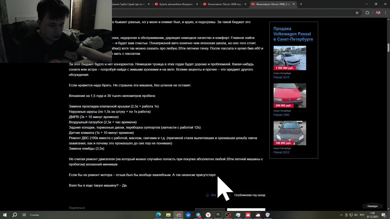Open the dark red cloud taskbar app

(258, 215)
